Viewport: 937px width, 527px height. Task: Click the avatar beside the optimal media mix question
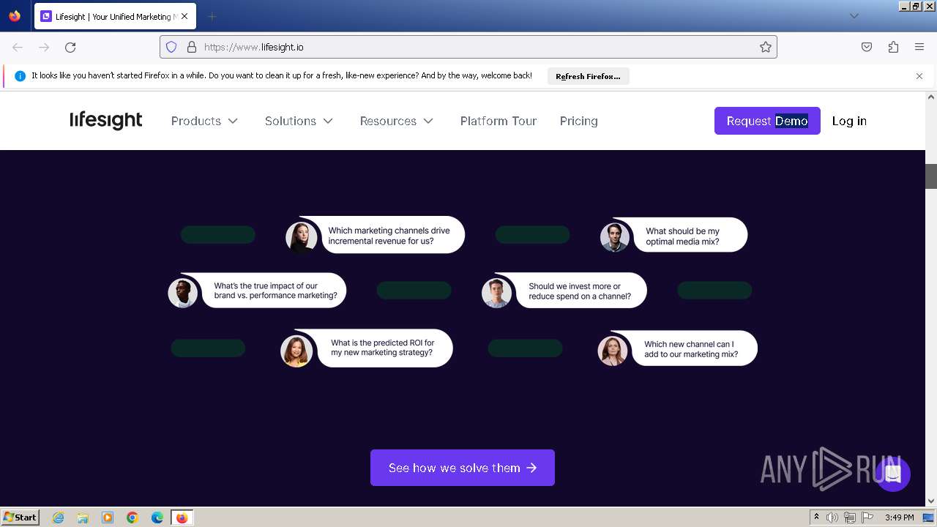click(615, 237)
